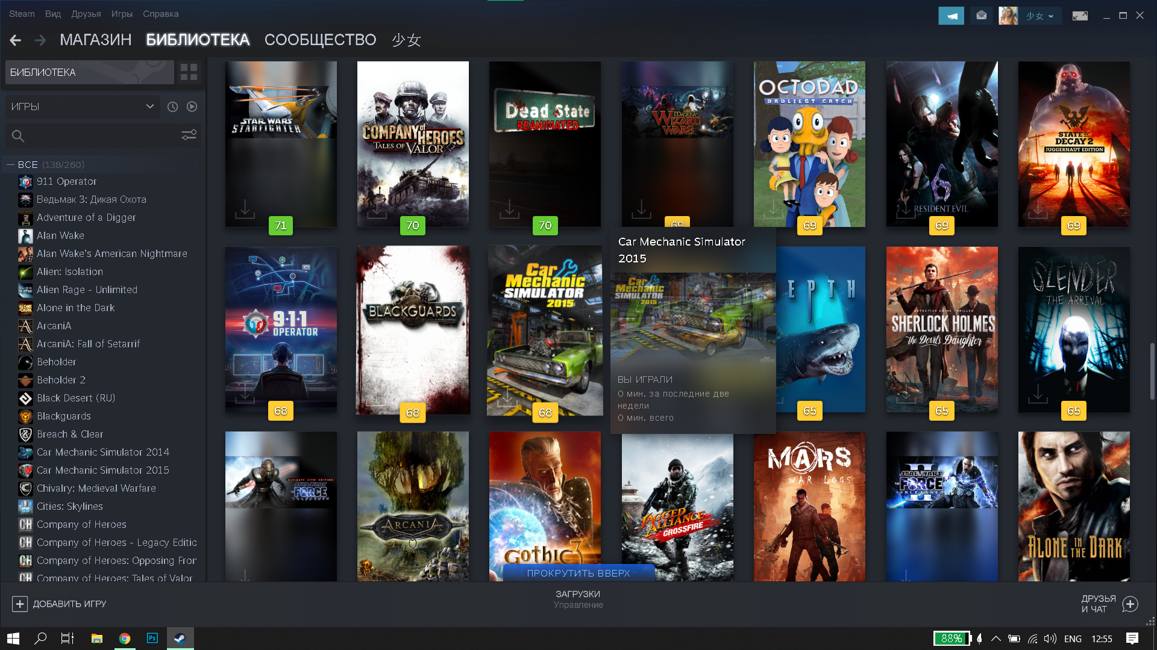Show hidden tray icons chevron
Screen dimensions: 1157x650
point(996,639)
